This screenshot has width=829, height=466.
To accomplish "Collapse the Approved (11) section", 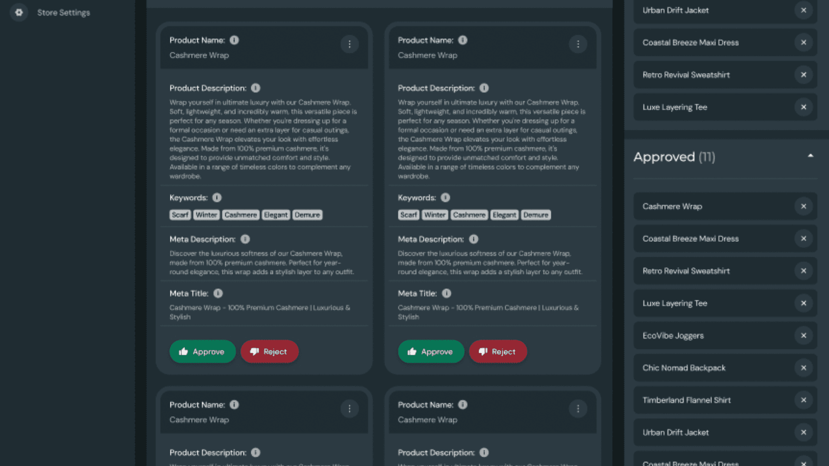I will click(810, 156).
